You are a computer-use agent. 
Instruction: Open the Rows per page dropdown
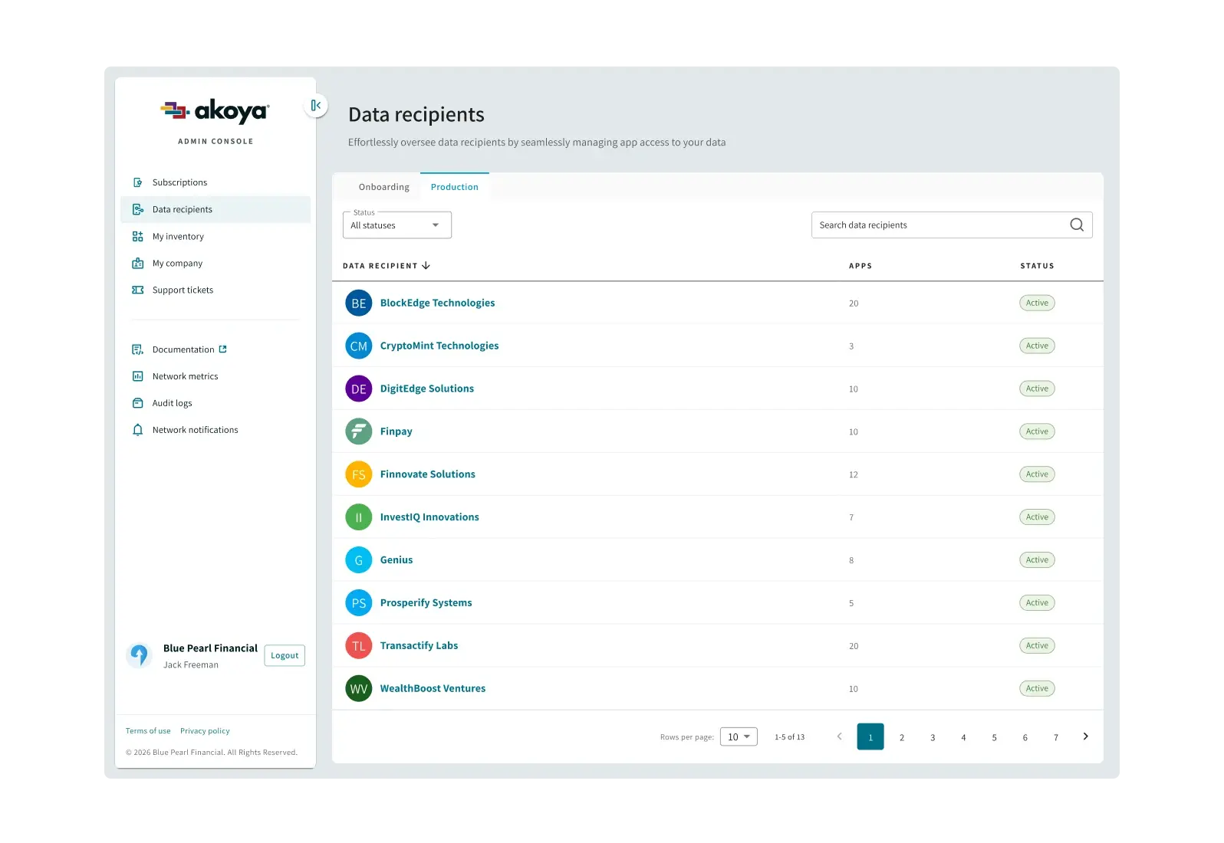(739, 736)
